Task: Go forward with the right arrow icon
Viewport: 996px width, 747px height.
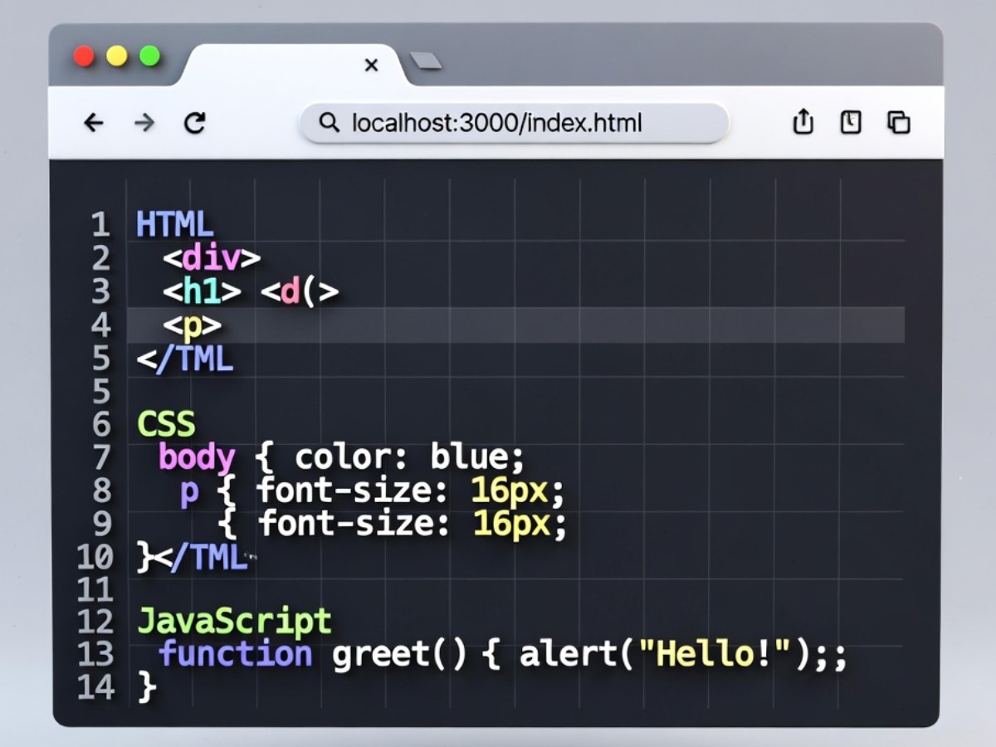Action: [x=144, y=123]
